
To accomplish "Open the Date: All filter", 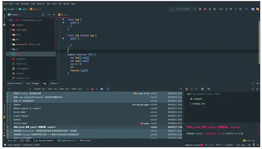I will click(65, 89).
